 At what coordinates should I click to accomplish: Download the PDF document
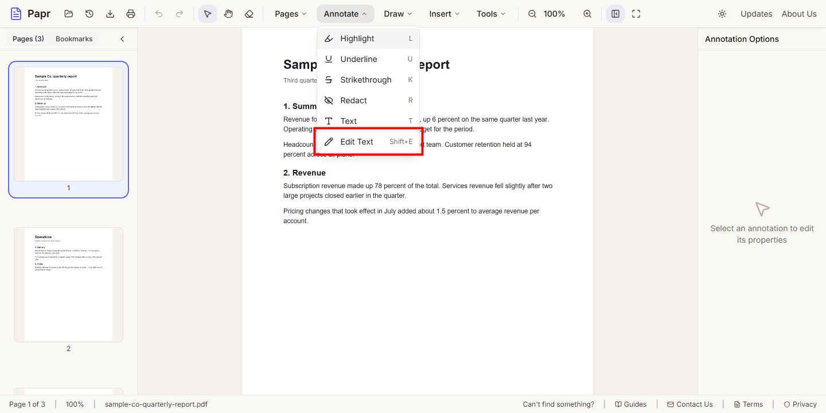[x=110, y=14]
